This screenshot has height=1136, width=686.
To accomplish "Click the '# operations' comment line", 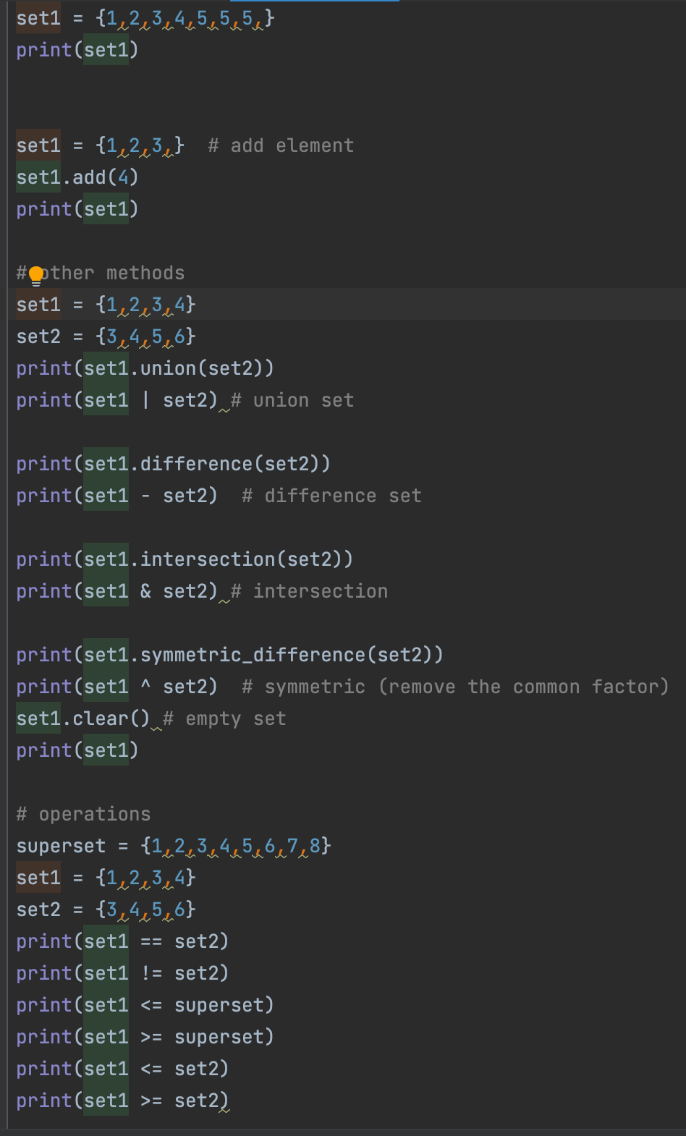I will 84,815.
